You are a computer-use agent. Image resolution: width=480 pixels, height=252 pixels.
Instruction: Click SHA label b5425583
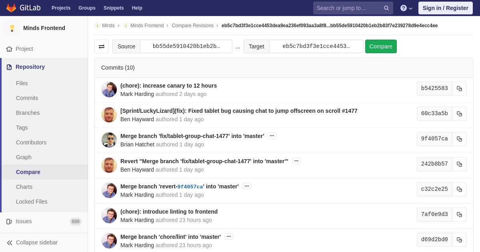point(434,89)
